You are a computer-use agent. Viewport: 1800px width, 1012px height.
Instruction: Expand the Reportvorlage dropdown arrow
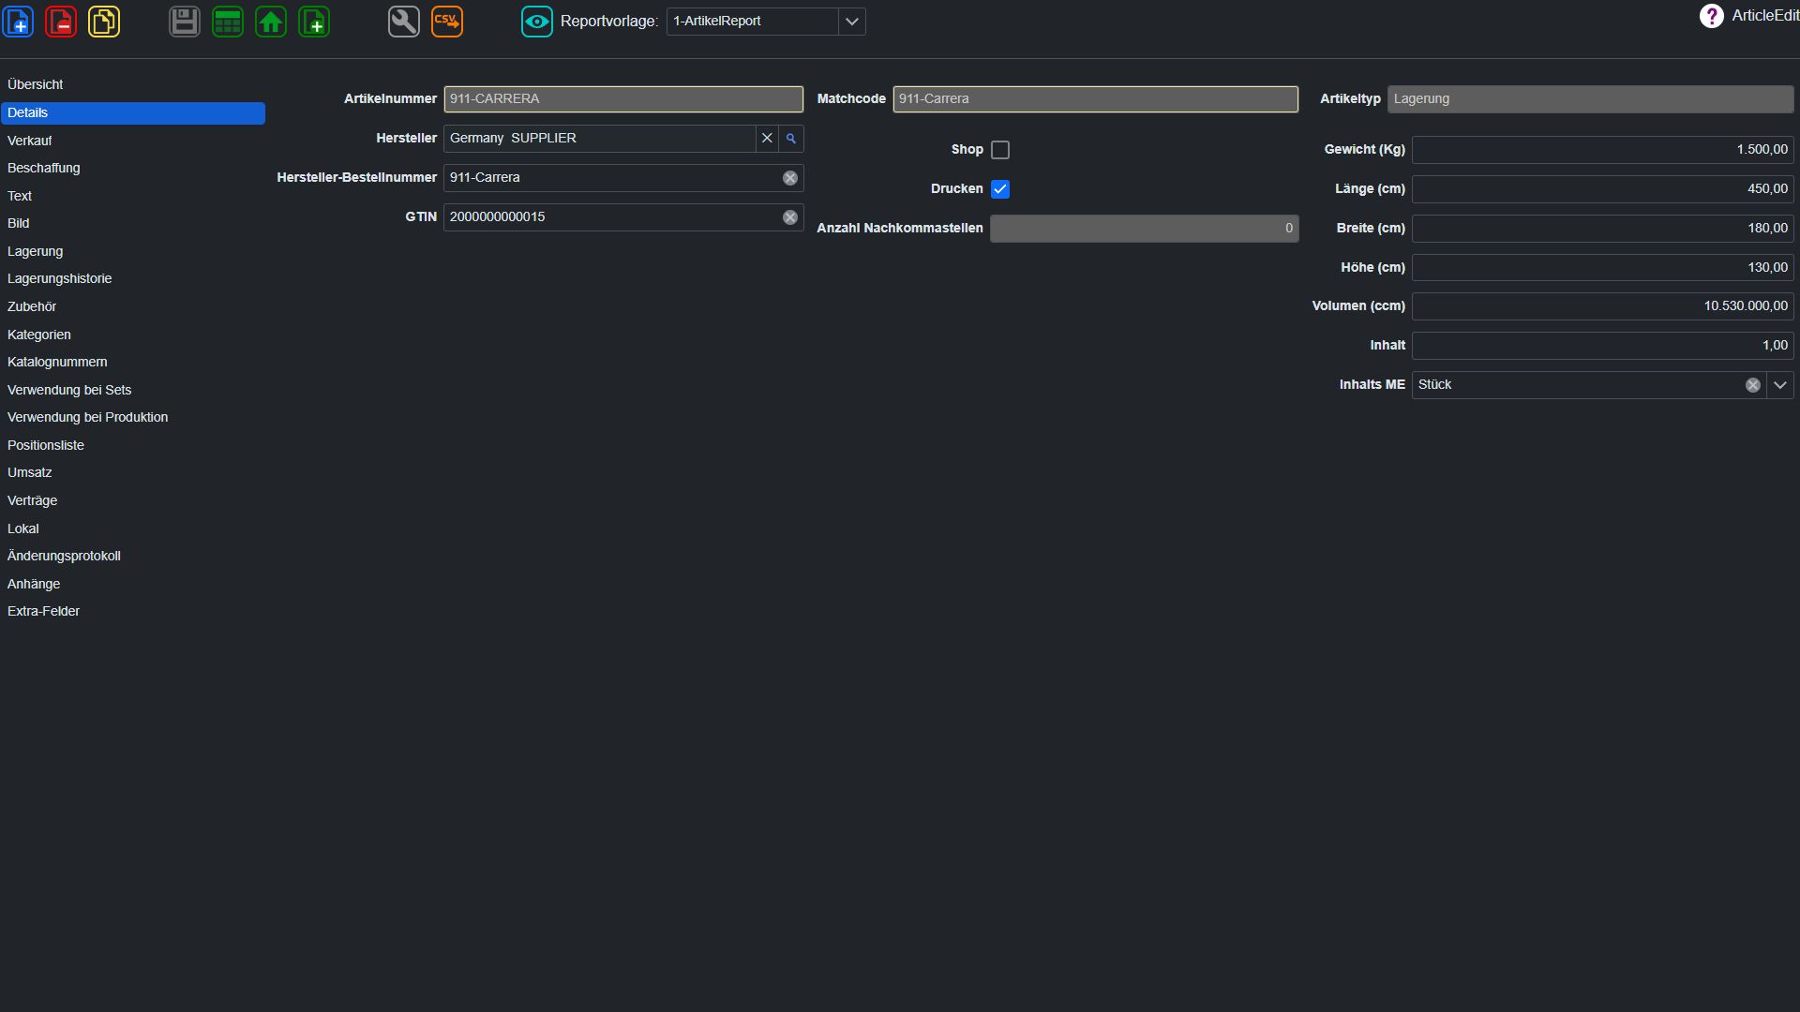point(852,22)
